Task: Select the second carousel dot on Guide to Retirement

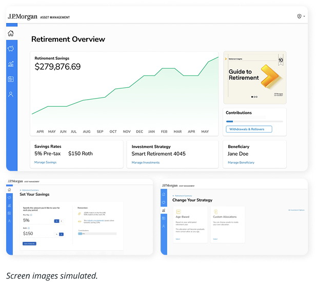Action: tap(254, 97)
